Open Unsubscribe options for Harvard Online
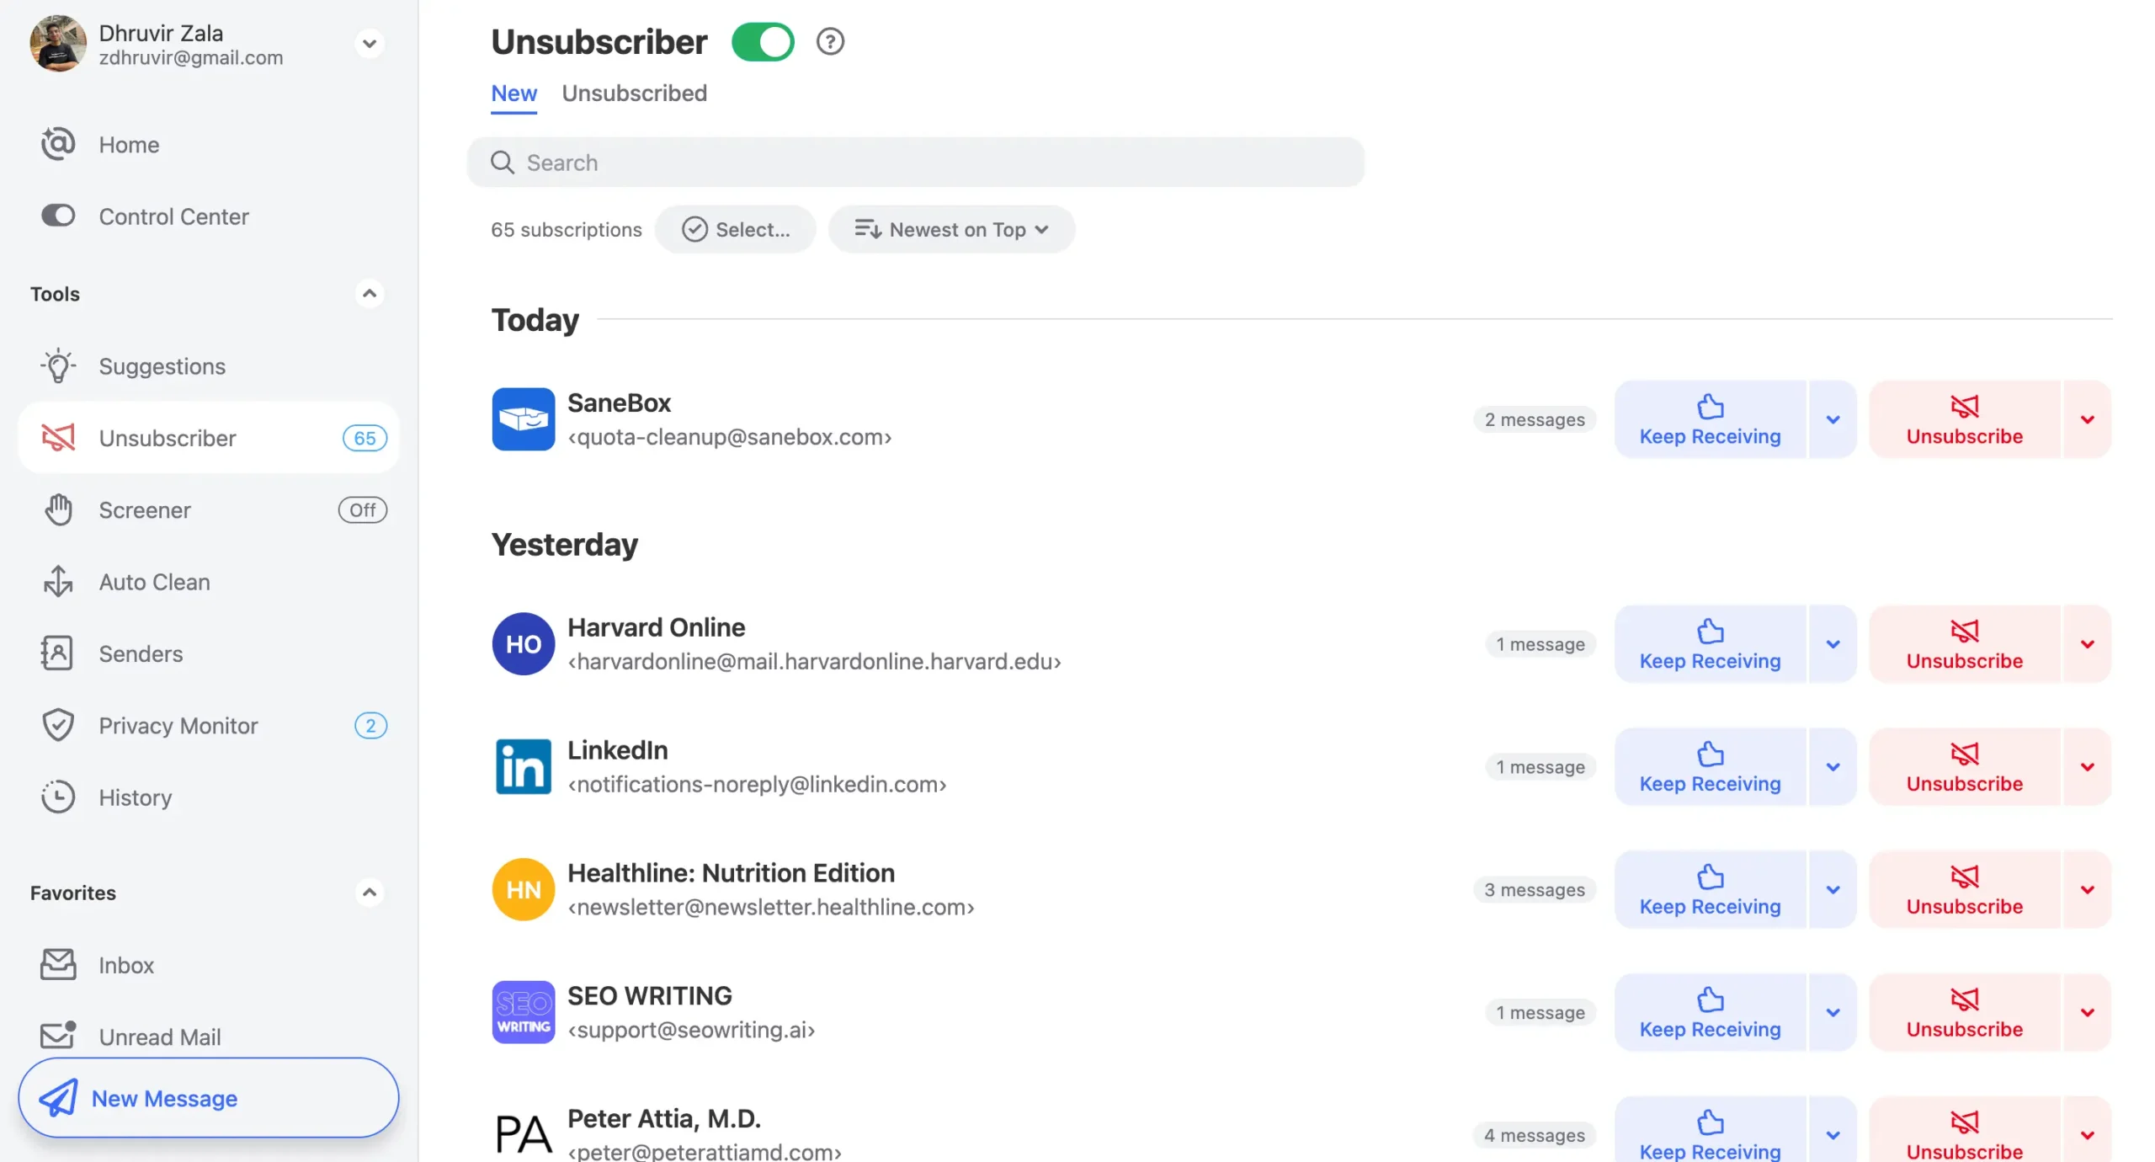2155x1162 pixels. 2087,643
